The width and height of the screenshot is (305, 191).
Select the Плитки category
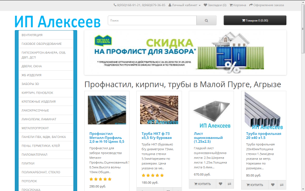coord(46,163)
